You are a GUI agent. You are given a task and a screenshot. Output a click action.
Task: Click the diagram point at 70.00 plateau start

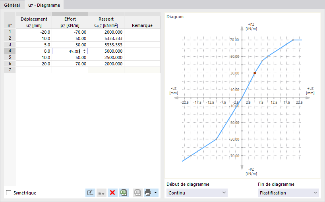click(x=293, y=40)
